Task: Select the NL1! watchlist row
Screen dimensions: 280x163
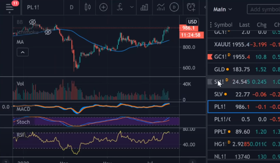Action: [x=244, y=157]
